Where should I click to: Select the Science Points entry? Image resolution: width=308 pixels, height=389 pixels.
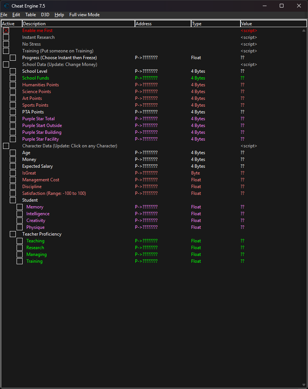[x=37, y=92]
